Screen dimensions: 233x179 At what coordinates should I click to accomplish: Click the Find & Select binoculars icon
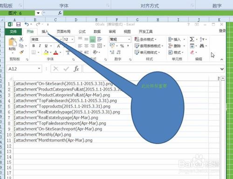click(x=202, y=46)
